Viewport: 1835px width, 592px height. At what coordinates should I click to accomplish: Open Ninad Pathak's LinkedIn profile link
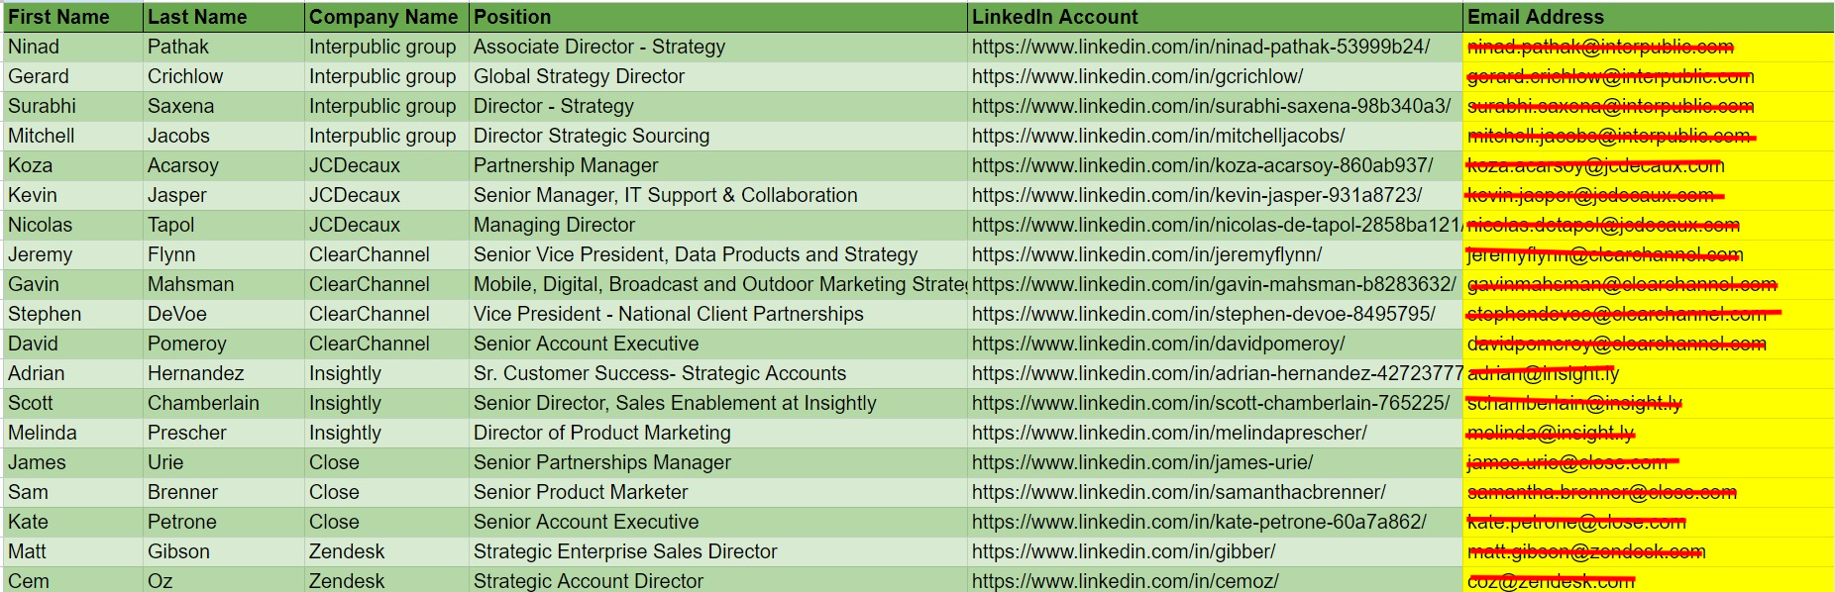coord(1200,47)
